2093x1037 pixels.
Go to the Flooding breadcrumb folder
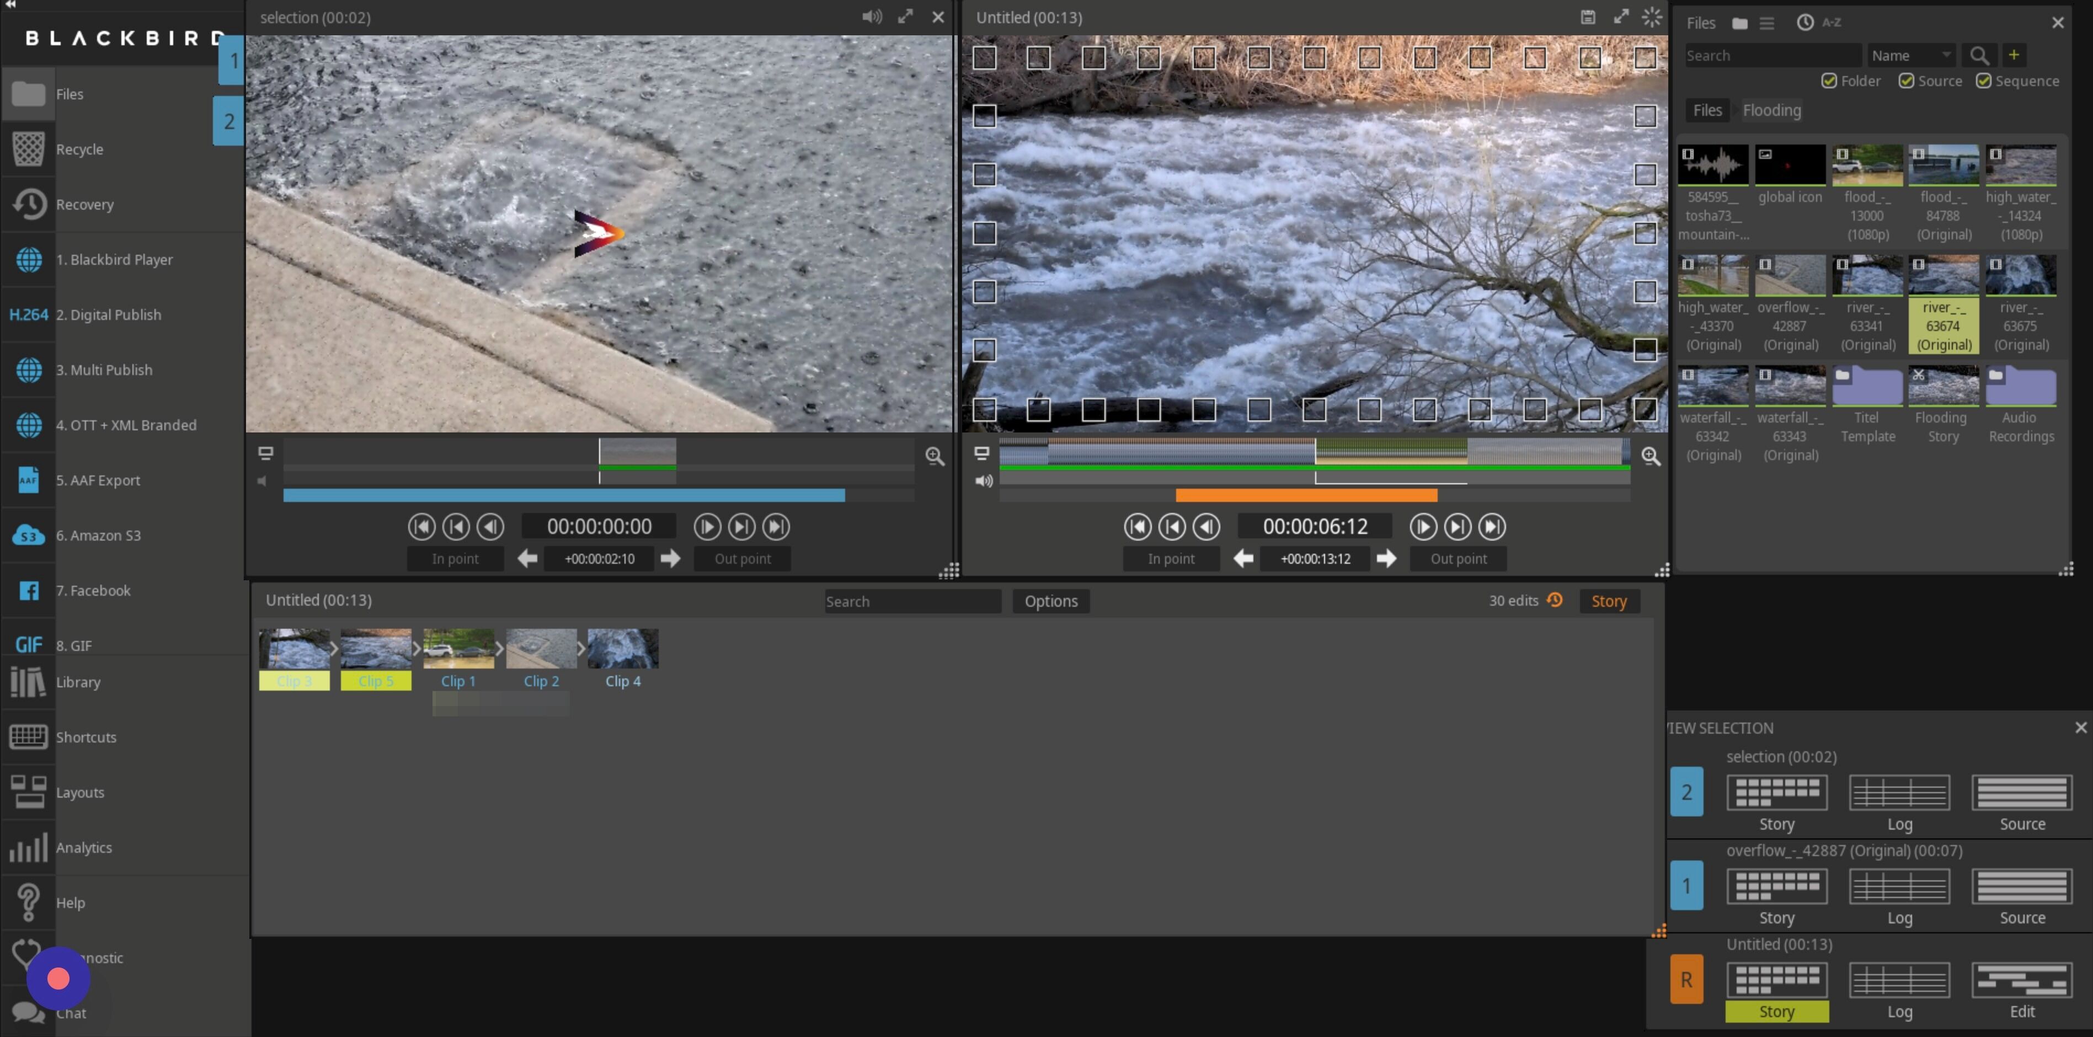click(x=1771, y=110)
